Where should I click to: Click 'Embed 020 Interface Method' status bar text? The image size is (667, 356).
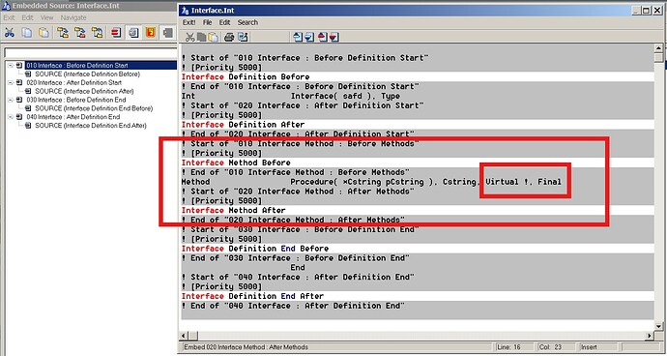click(246, 347)
